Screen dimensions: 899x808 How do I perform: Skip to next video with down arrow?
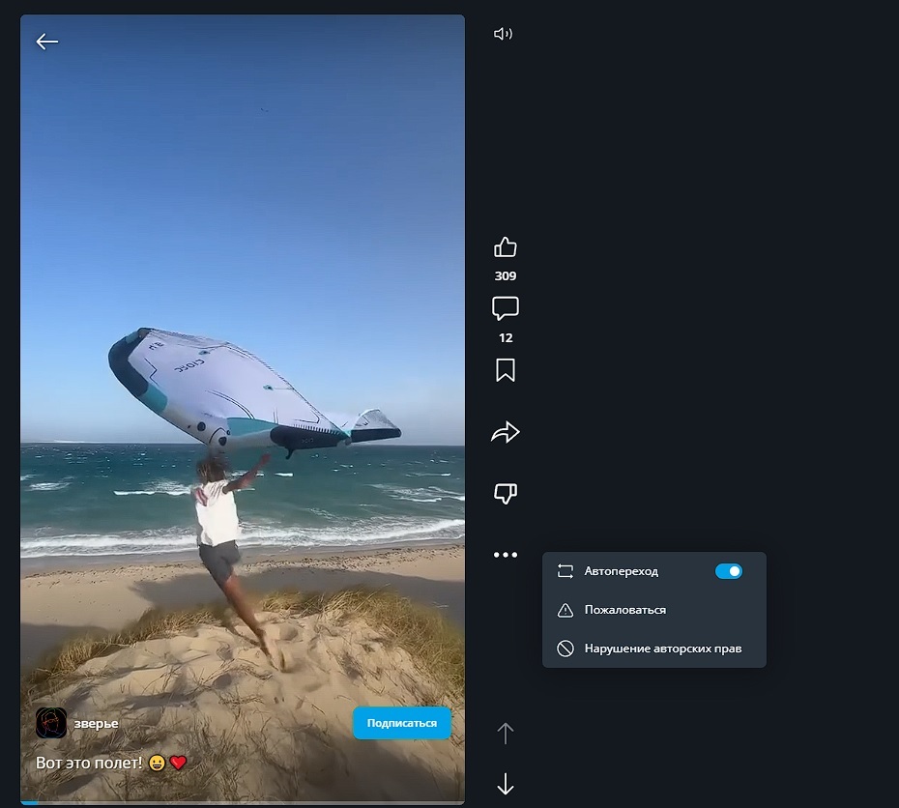point(505,784)
